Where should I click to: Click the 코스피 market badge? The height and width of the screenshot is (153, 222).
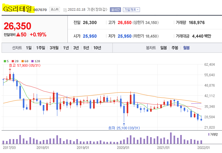click(55, 9)
